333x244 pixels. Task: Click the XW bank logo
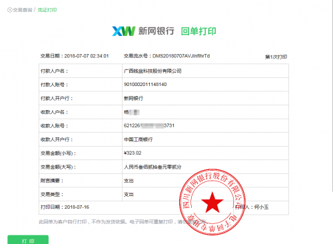[123, 31]
